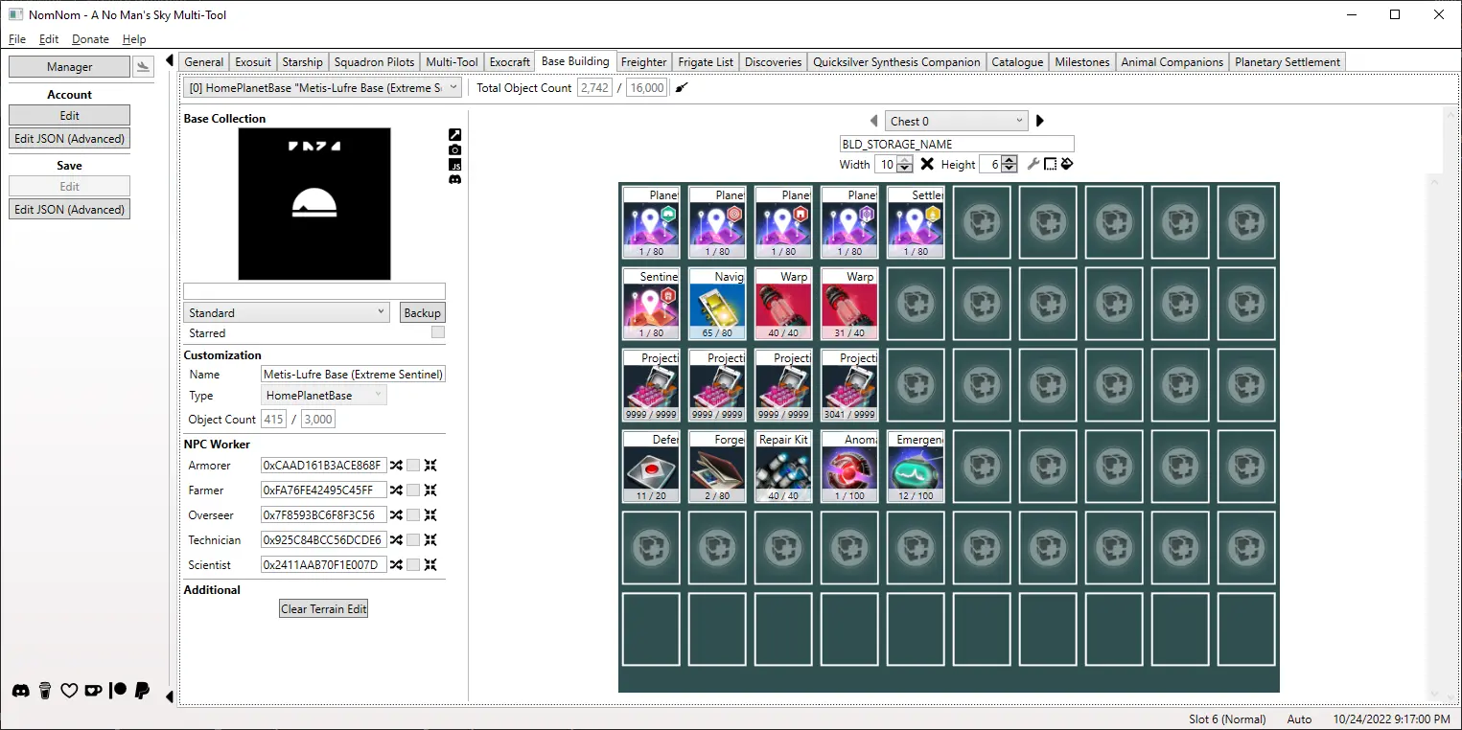Screen dimensions: 1462x730
Task: Randomize the Armorer seed with shuffle icon
Action: coord(396,466)
